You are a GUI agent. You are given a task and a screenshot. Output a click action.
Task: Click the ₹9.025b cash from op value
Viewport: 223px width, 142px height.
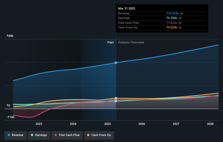pos(172,28)
